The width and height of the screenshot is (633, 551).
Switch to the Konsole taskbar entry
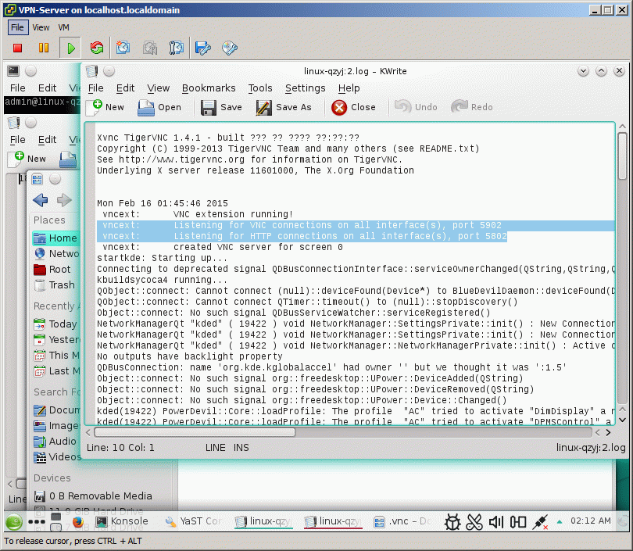point(121,521)
